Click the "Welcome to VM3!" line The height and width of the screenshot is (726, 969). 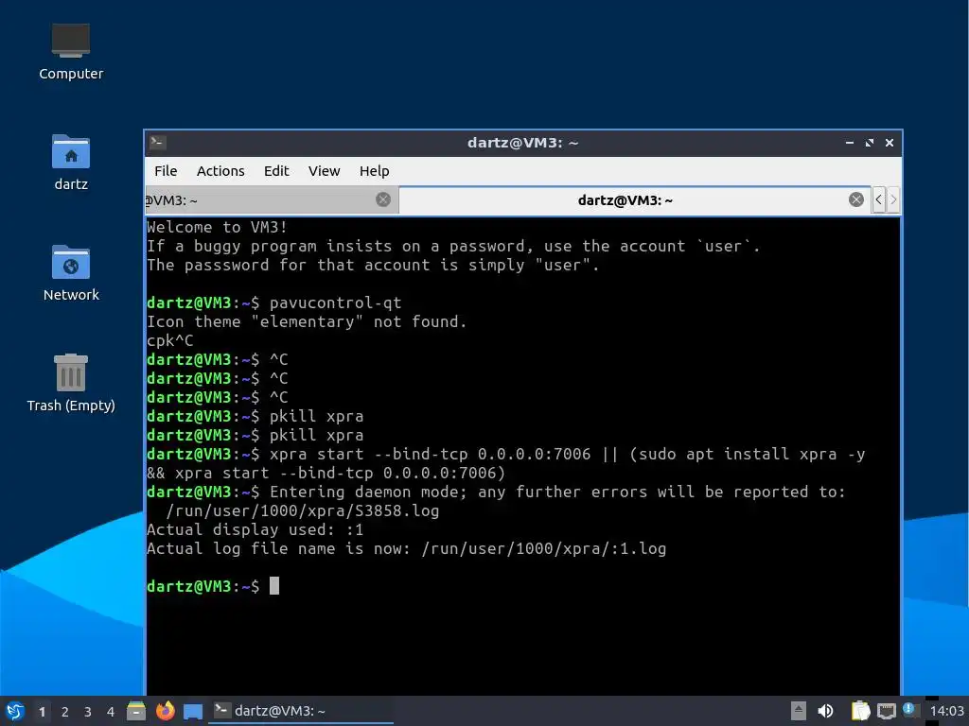click(x=217, y=227)
